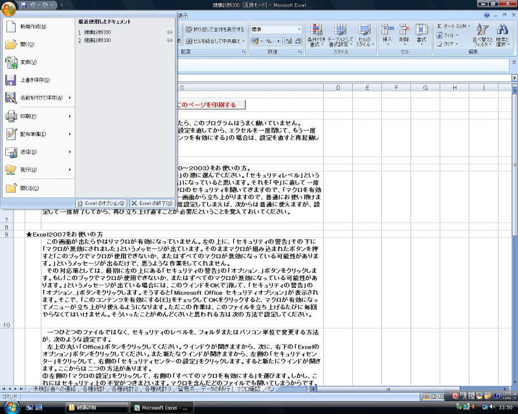This screenshot has width=518, height=414.
Task: Toggle セルを結合して中央揃え merge and center
Action: coord(215,41)
